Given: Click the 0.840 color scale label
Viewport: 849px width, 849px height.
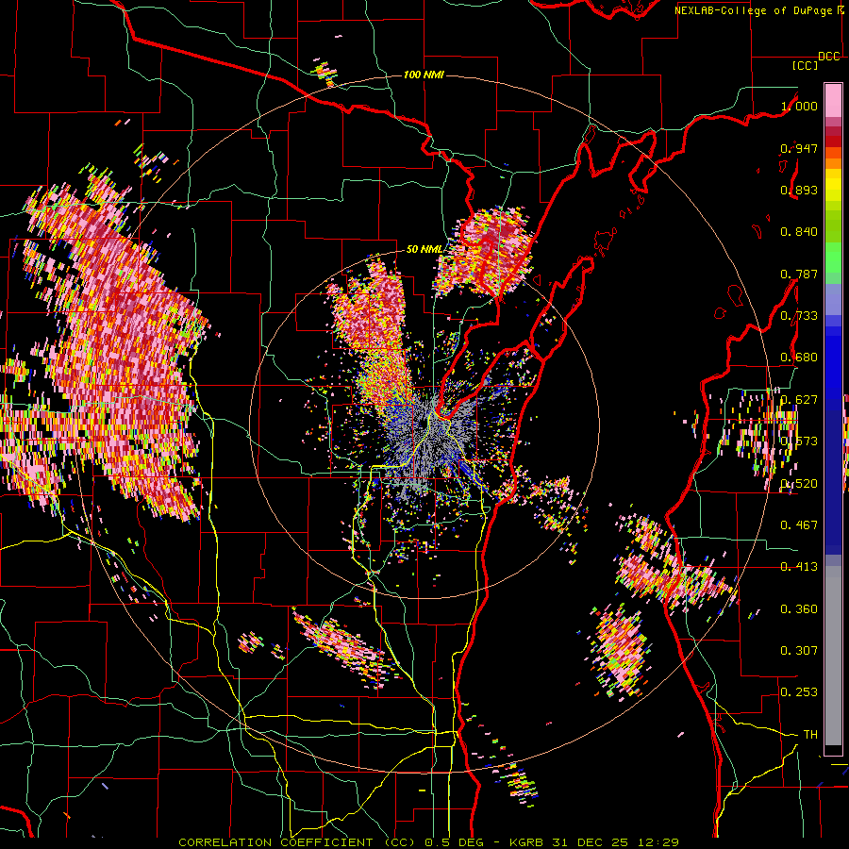Looking at the screenshot, I should [x=799, y=232].
